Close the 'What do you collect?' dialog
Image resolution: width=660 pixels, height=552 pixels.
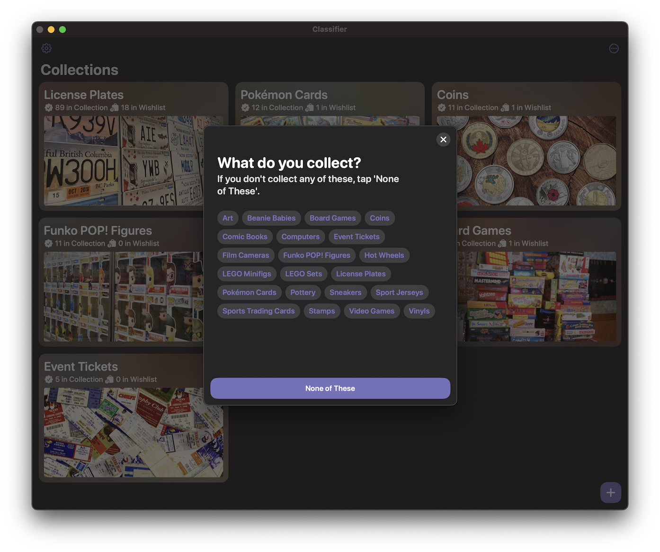point(443,139)
